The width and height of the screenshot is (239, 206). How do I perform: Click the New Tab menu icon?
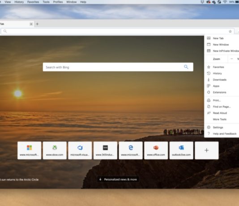coord(209,38)
